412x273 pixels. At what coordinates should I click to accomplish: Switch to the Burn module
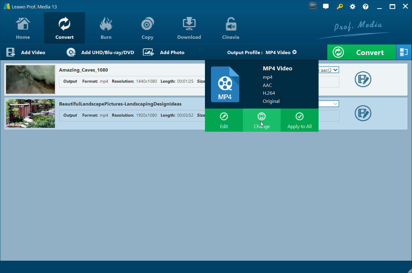[x=106, y=29]
